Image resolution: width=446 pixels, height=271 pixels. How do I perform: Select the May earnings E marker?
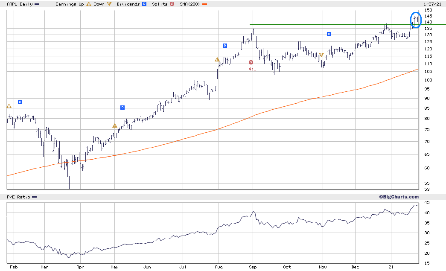[115, 126]
